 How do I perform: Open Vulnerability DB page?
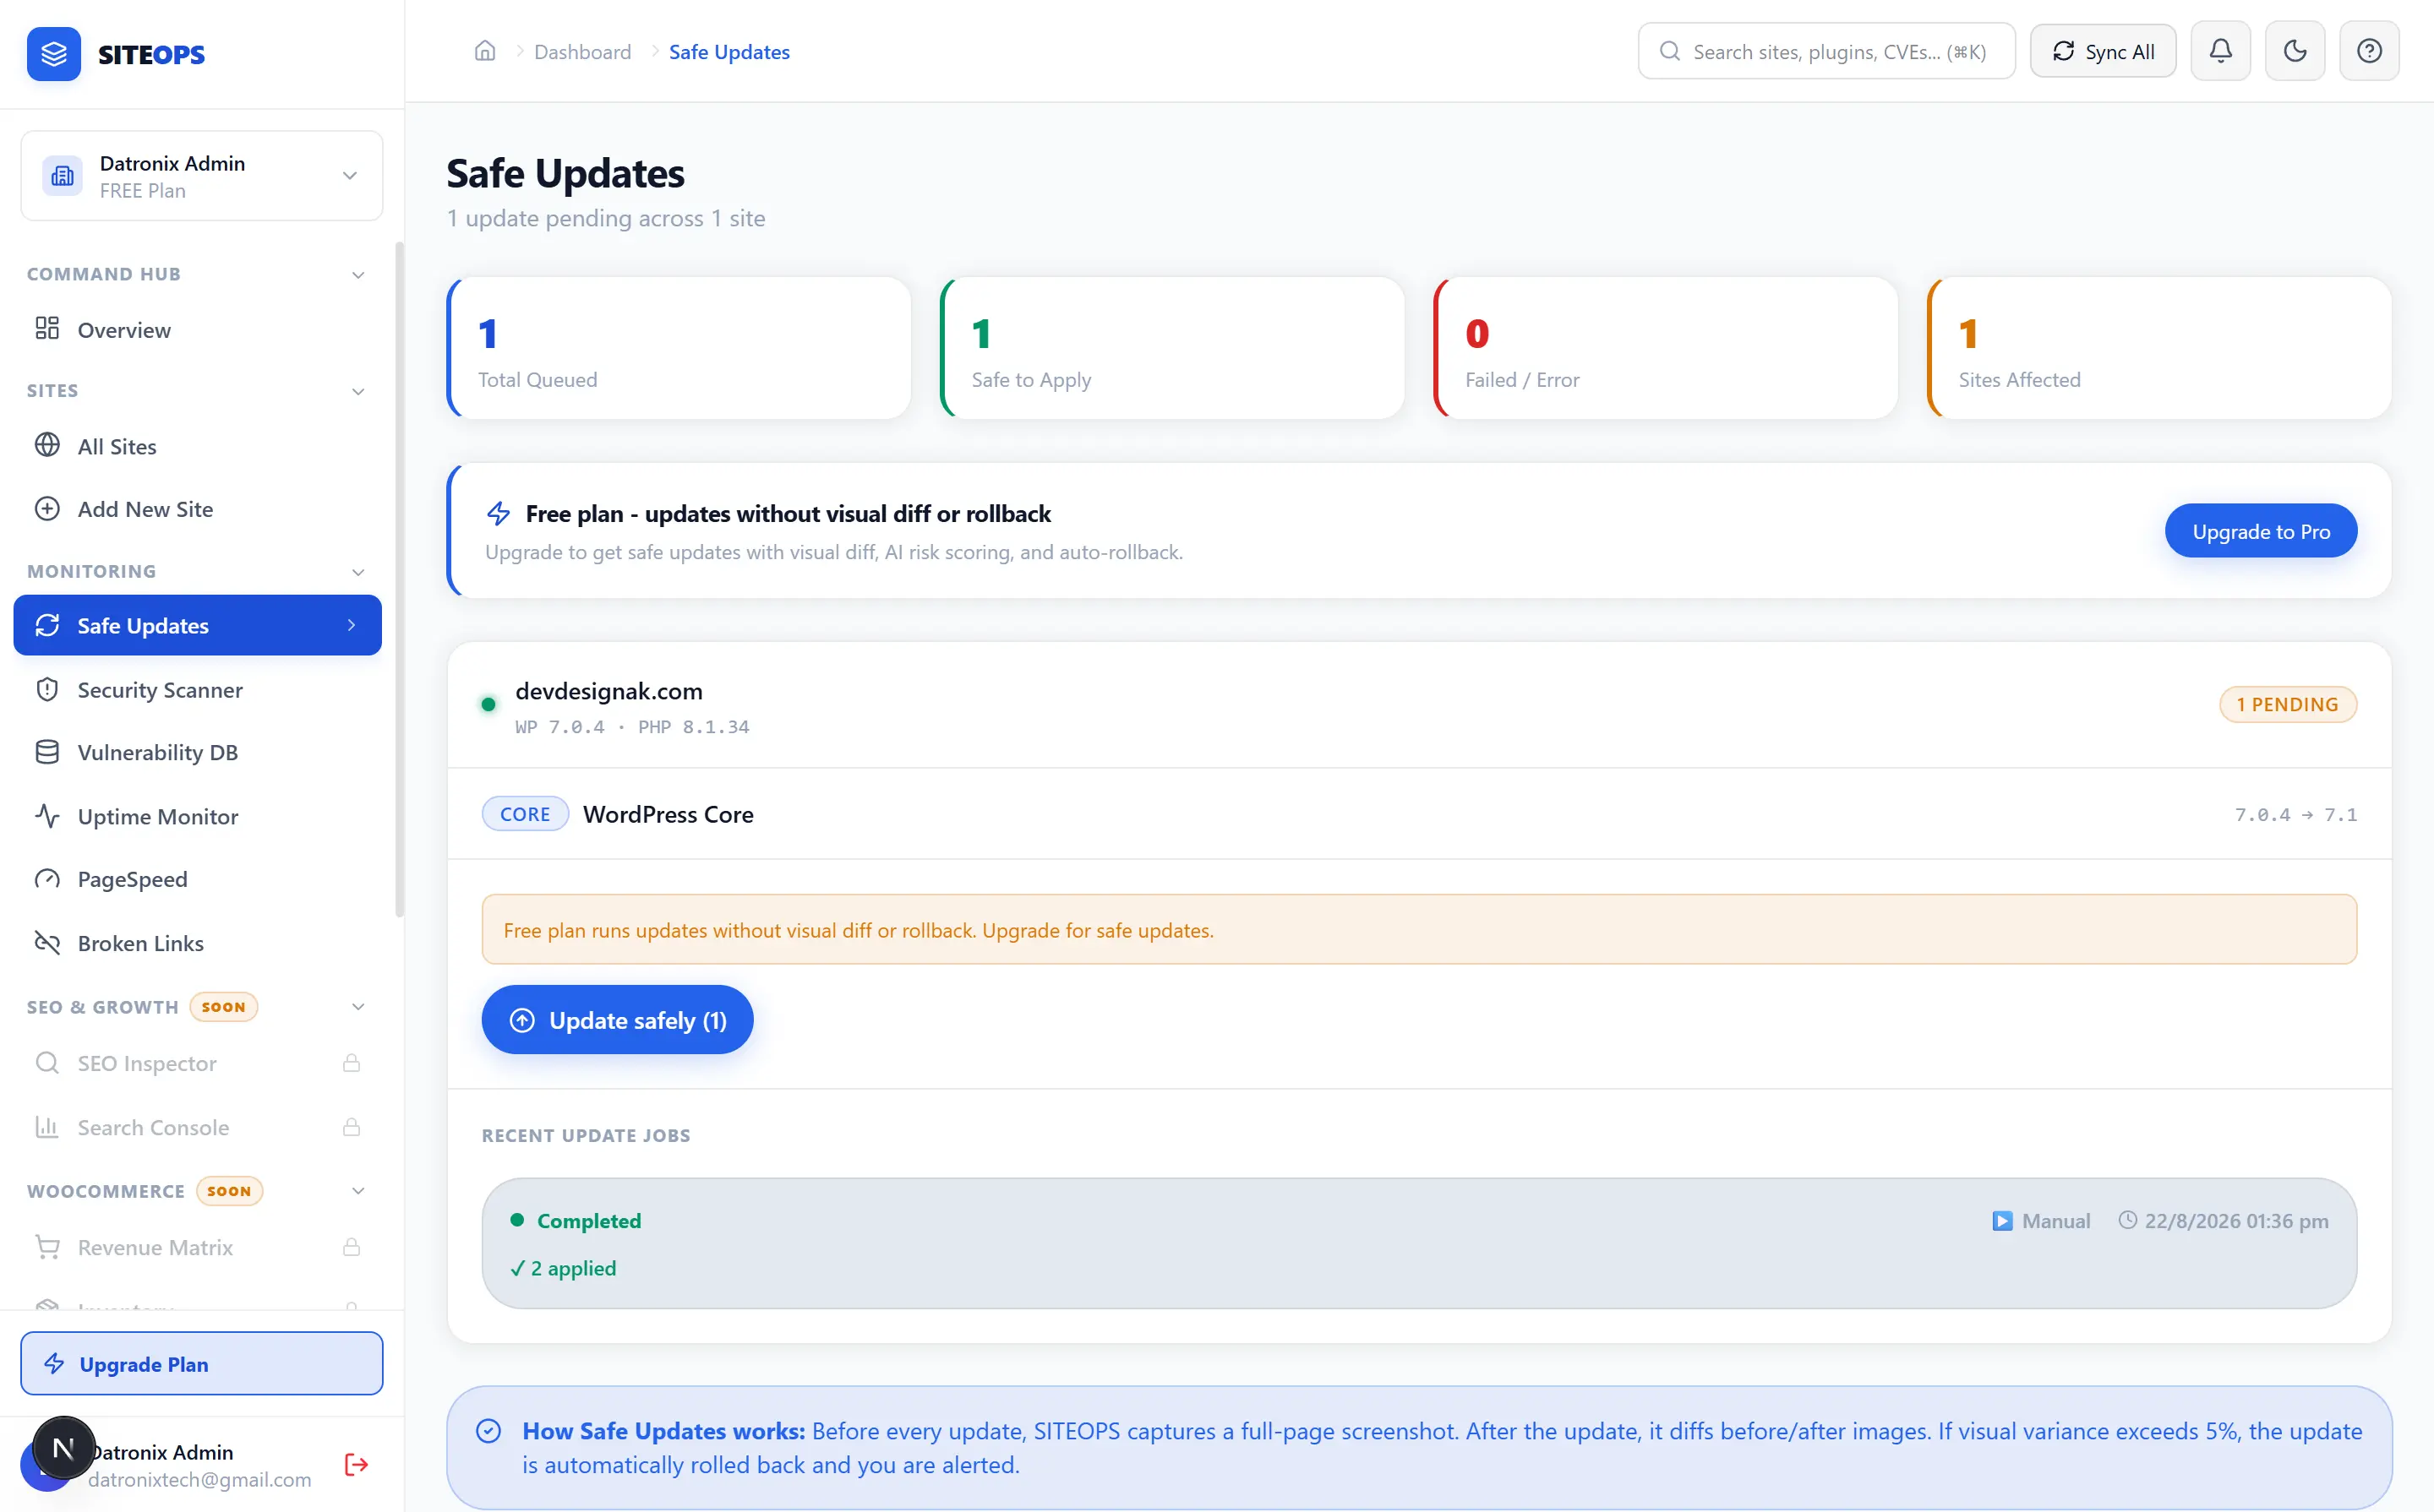198,752
